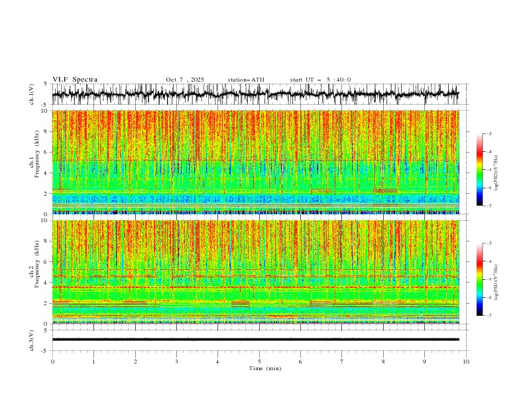Pick the ch.1 spectrogram color scale bar
This screenshot has width=525, height=406.
pyautogui.click(x=480, y=170)
